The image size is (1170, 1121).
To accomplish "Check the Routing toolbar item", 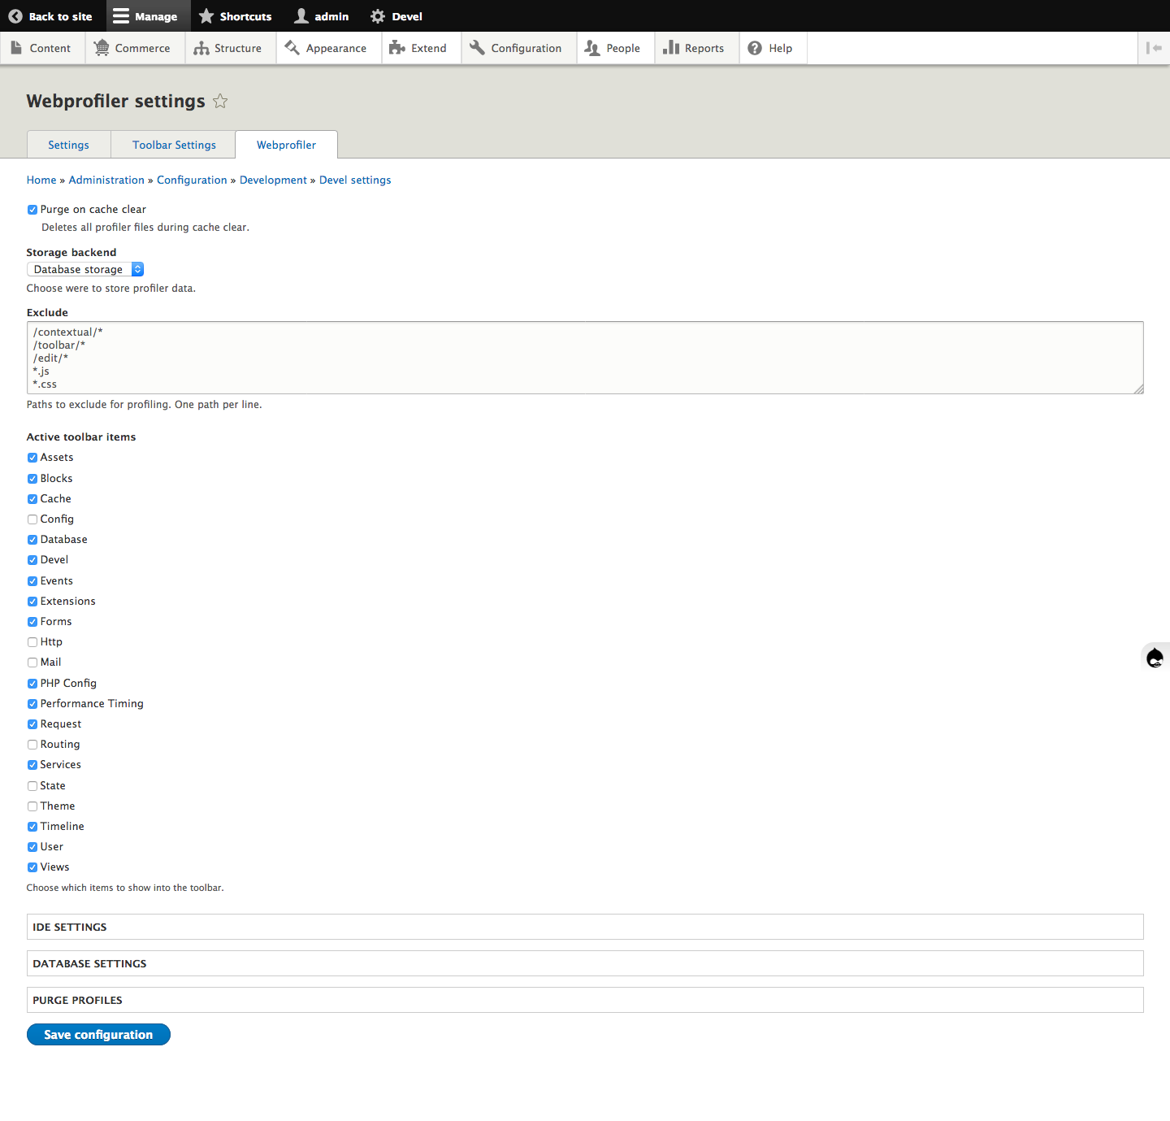I will (x=32, y=744).
